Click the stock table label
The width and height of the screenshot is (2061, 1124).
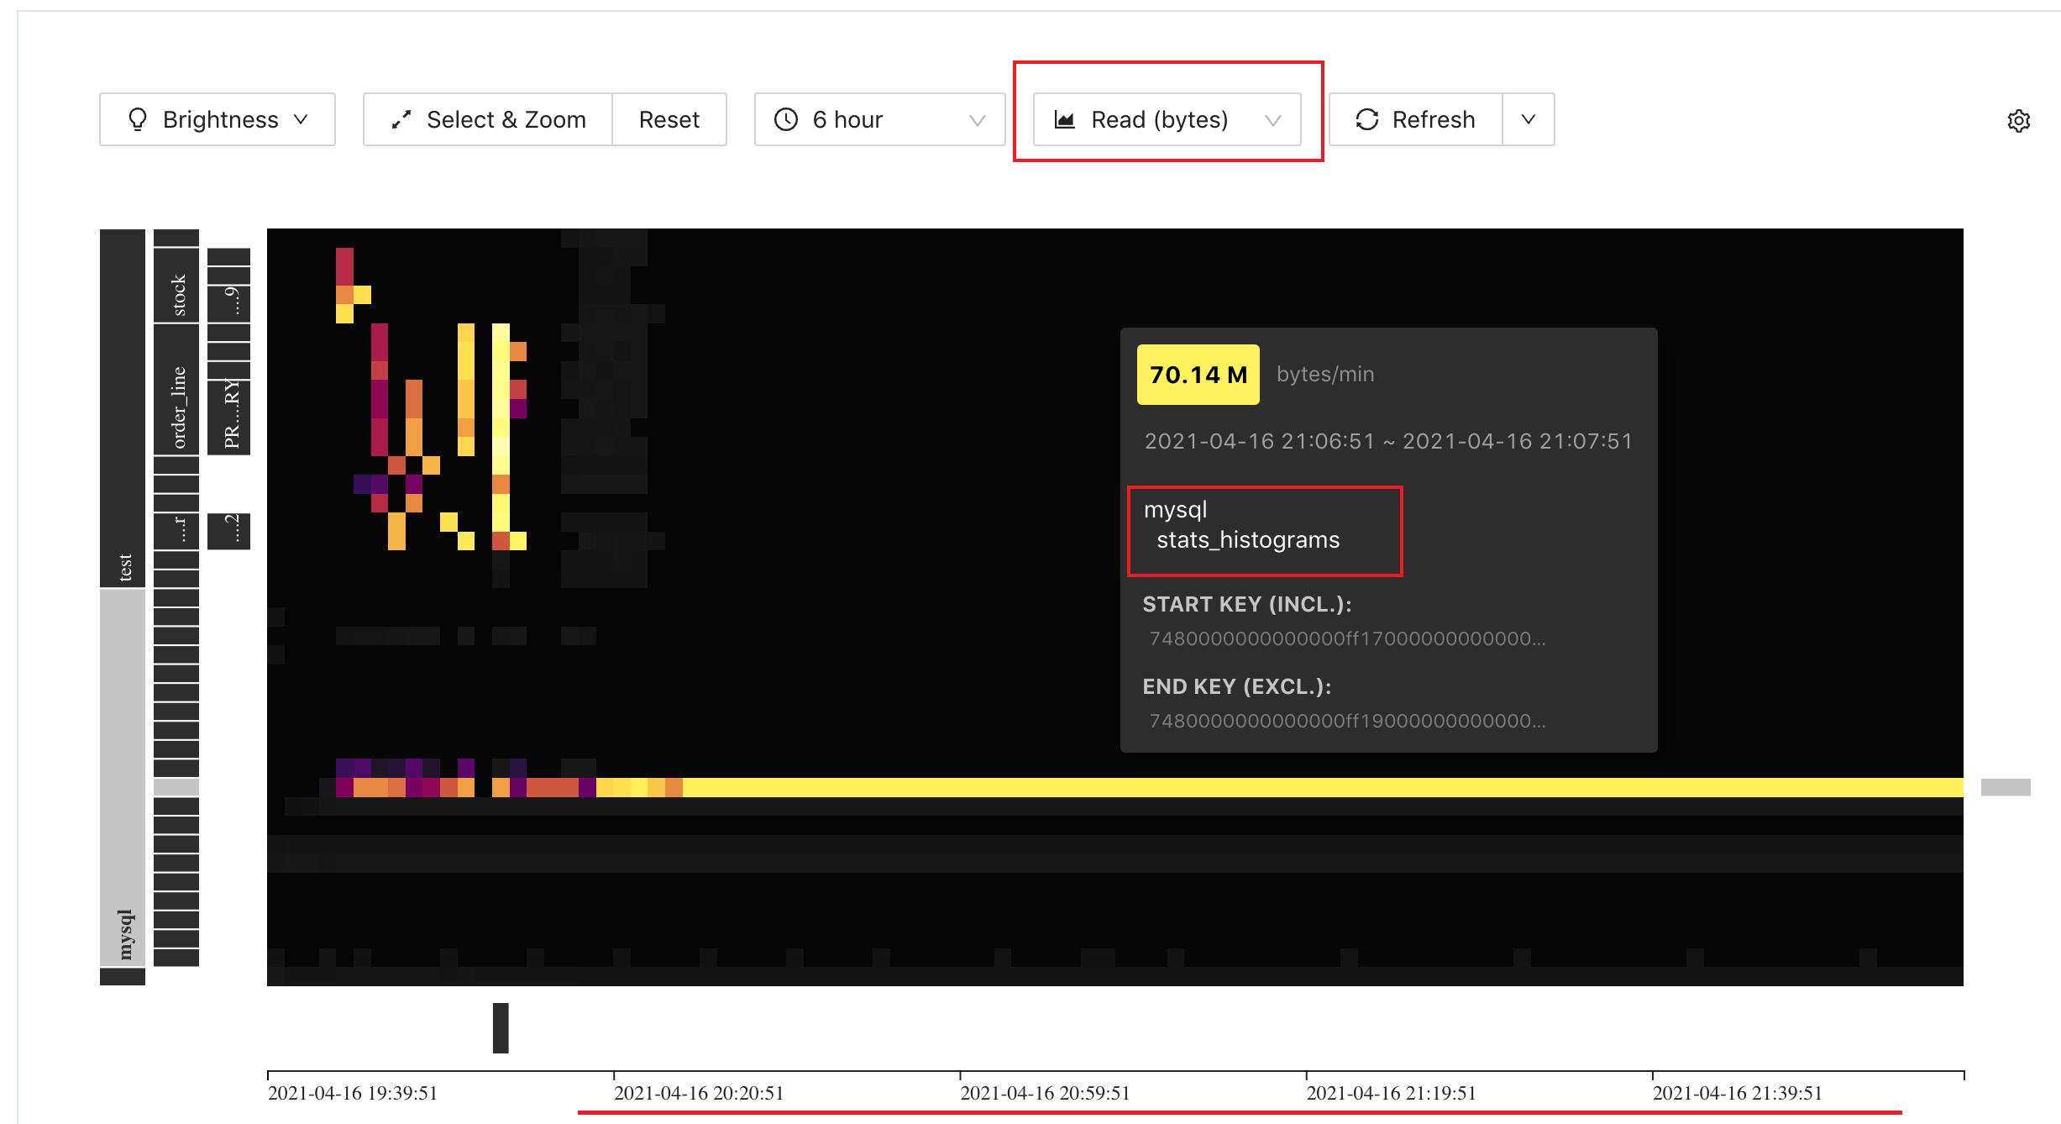coord(177,286)
